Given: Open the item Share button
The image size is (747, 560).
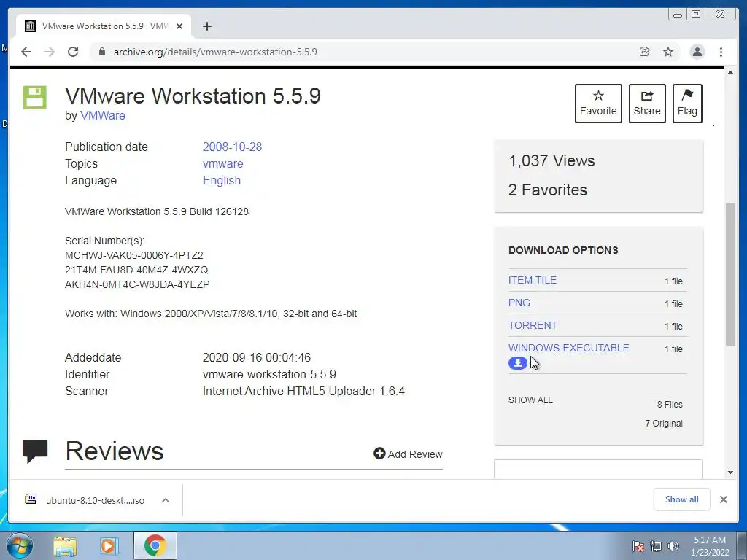Looking at the screenshot, I should click(x=647, y=104).
